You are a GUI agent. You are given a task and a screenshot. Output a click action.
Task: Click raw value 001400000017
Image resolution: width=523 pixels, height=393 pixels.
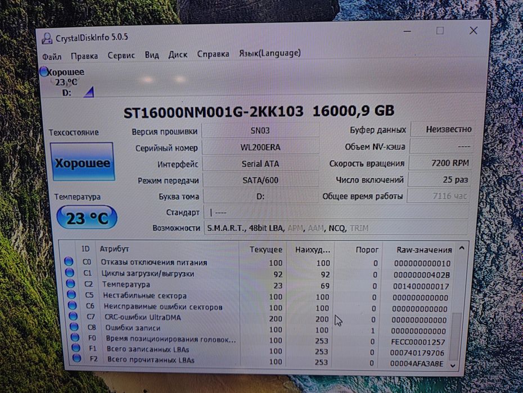[x=421, y=286]
